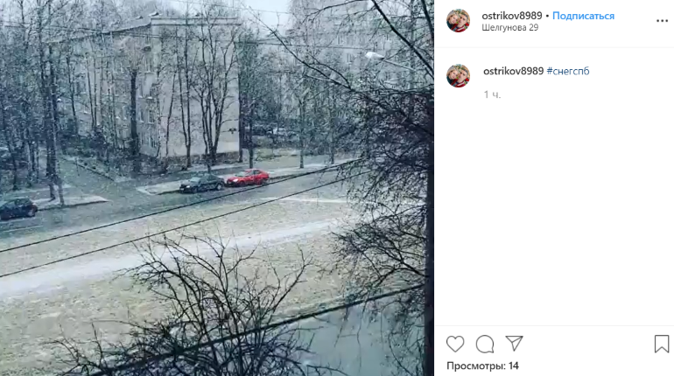Open the #снегспб hashtag
This screenshot has height=376, width=674.
pos(568,71)
